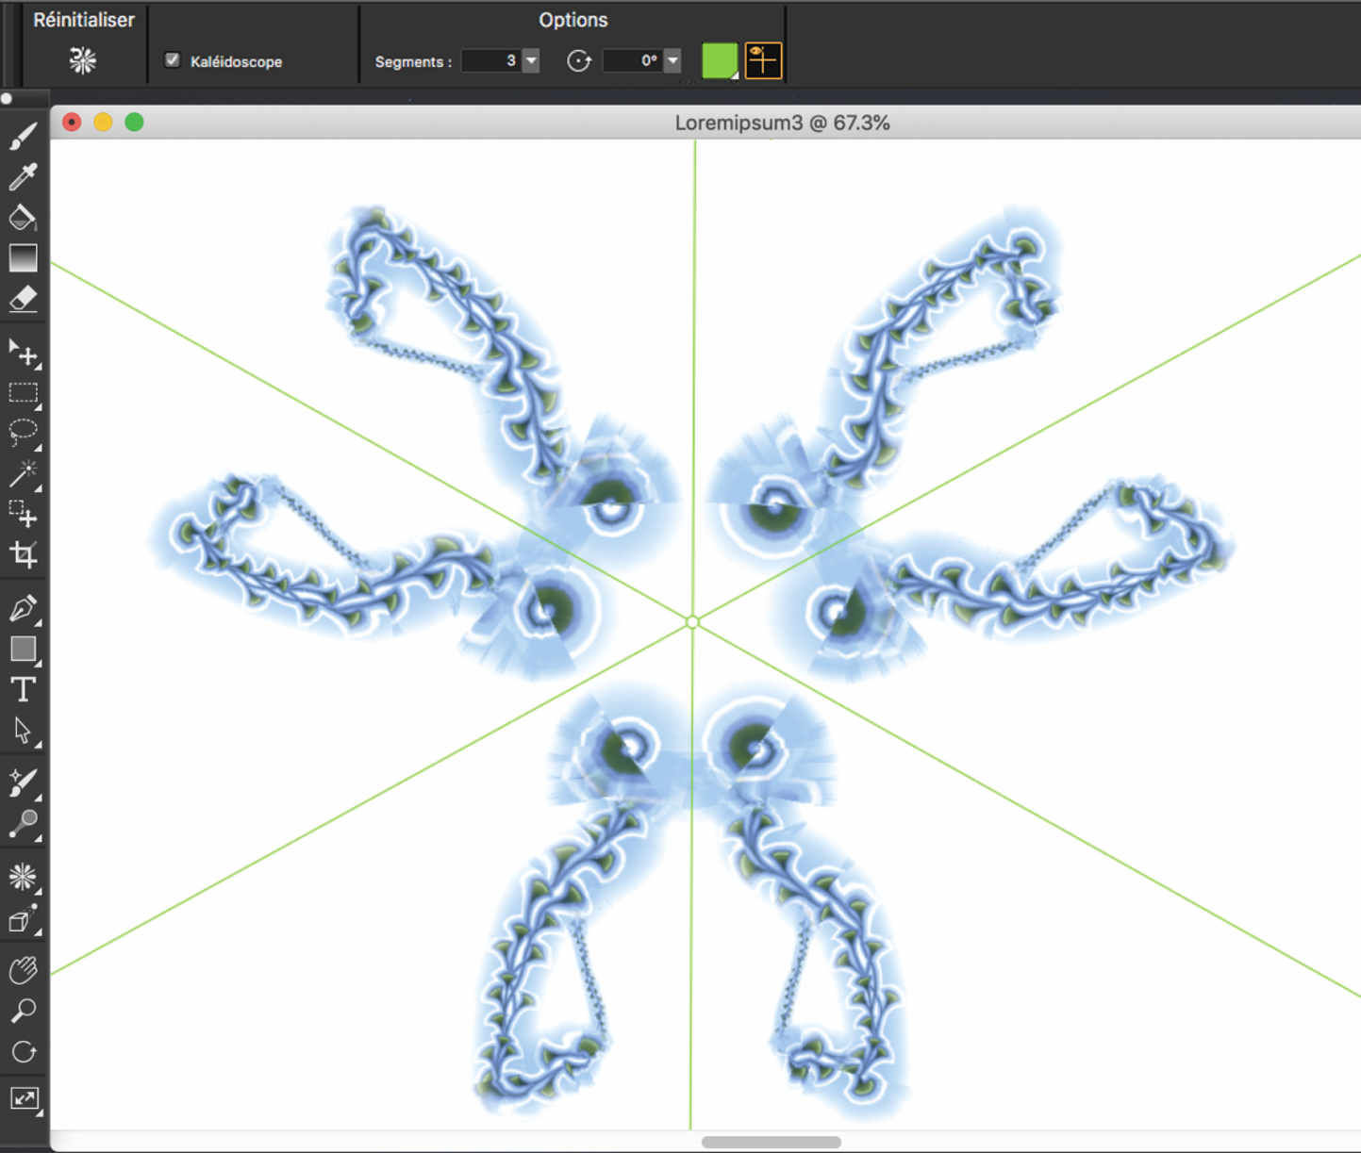Select the Text tool
This screenshot has width=1361, height=1153.
(23, 690)
